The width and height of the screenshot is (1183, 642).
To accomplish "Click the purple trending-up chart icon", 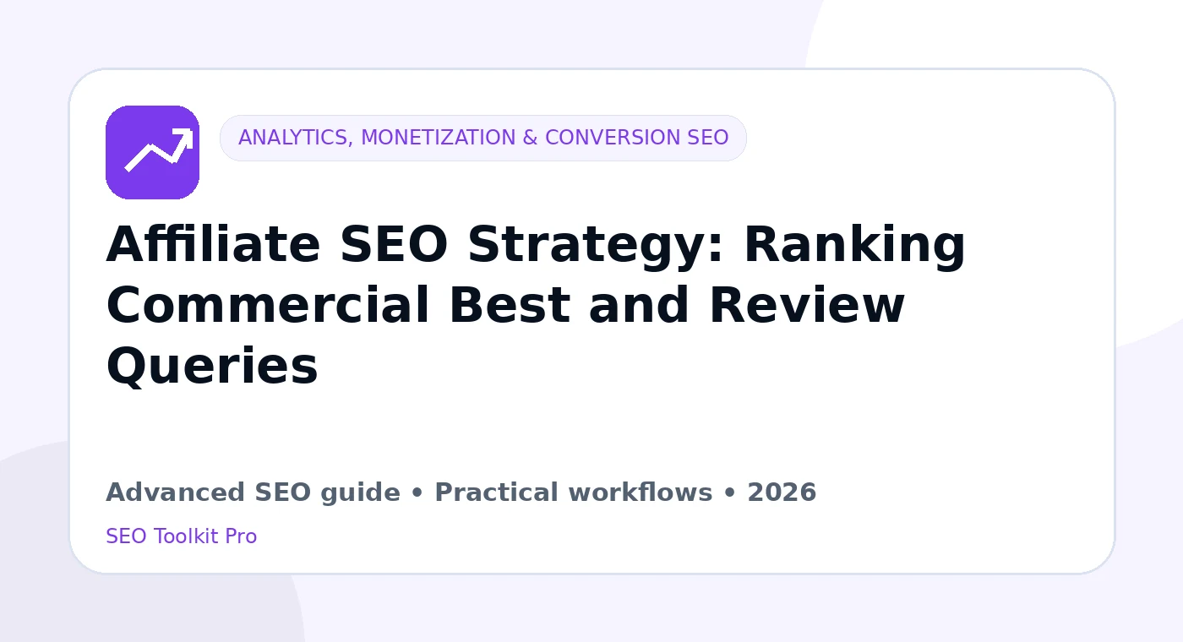I will tap(152, 152).
